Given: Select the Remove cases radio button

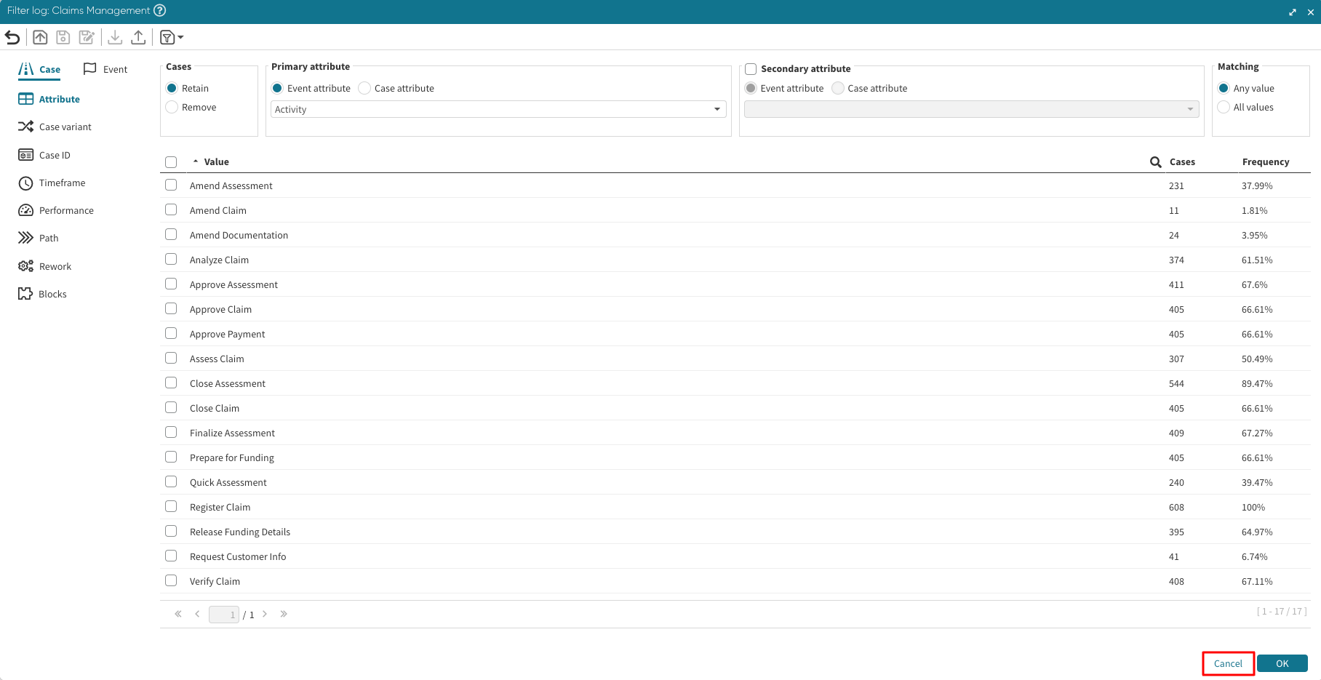Looking at the screenshot, I should 172,107.
